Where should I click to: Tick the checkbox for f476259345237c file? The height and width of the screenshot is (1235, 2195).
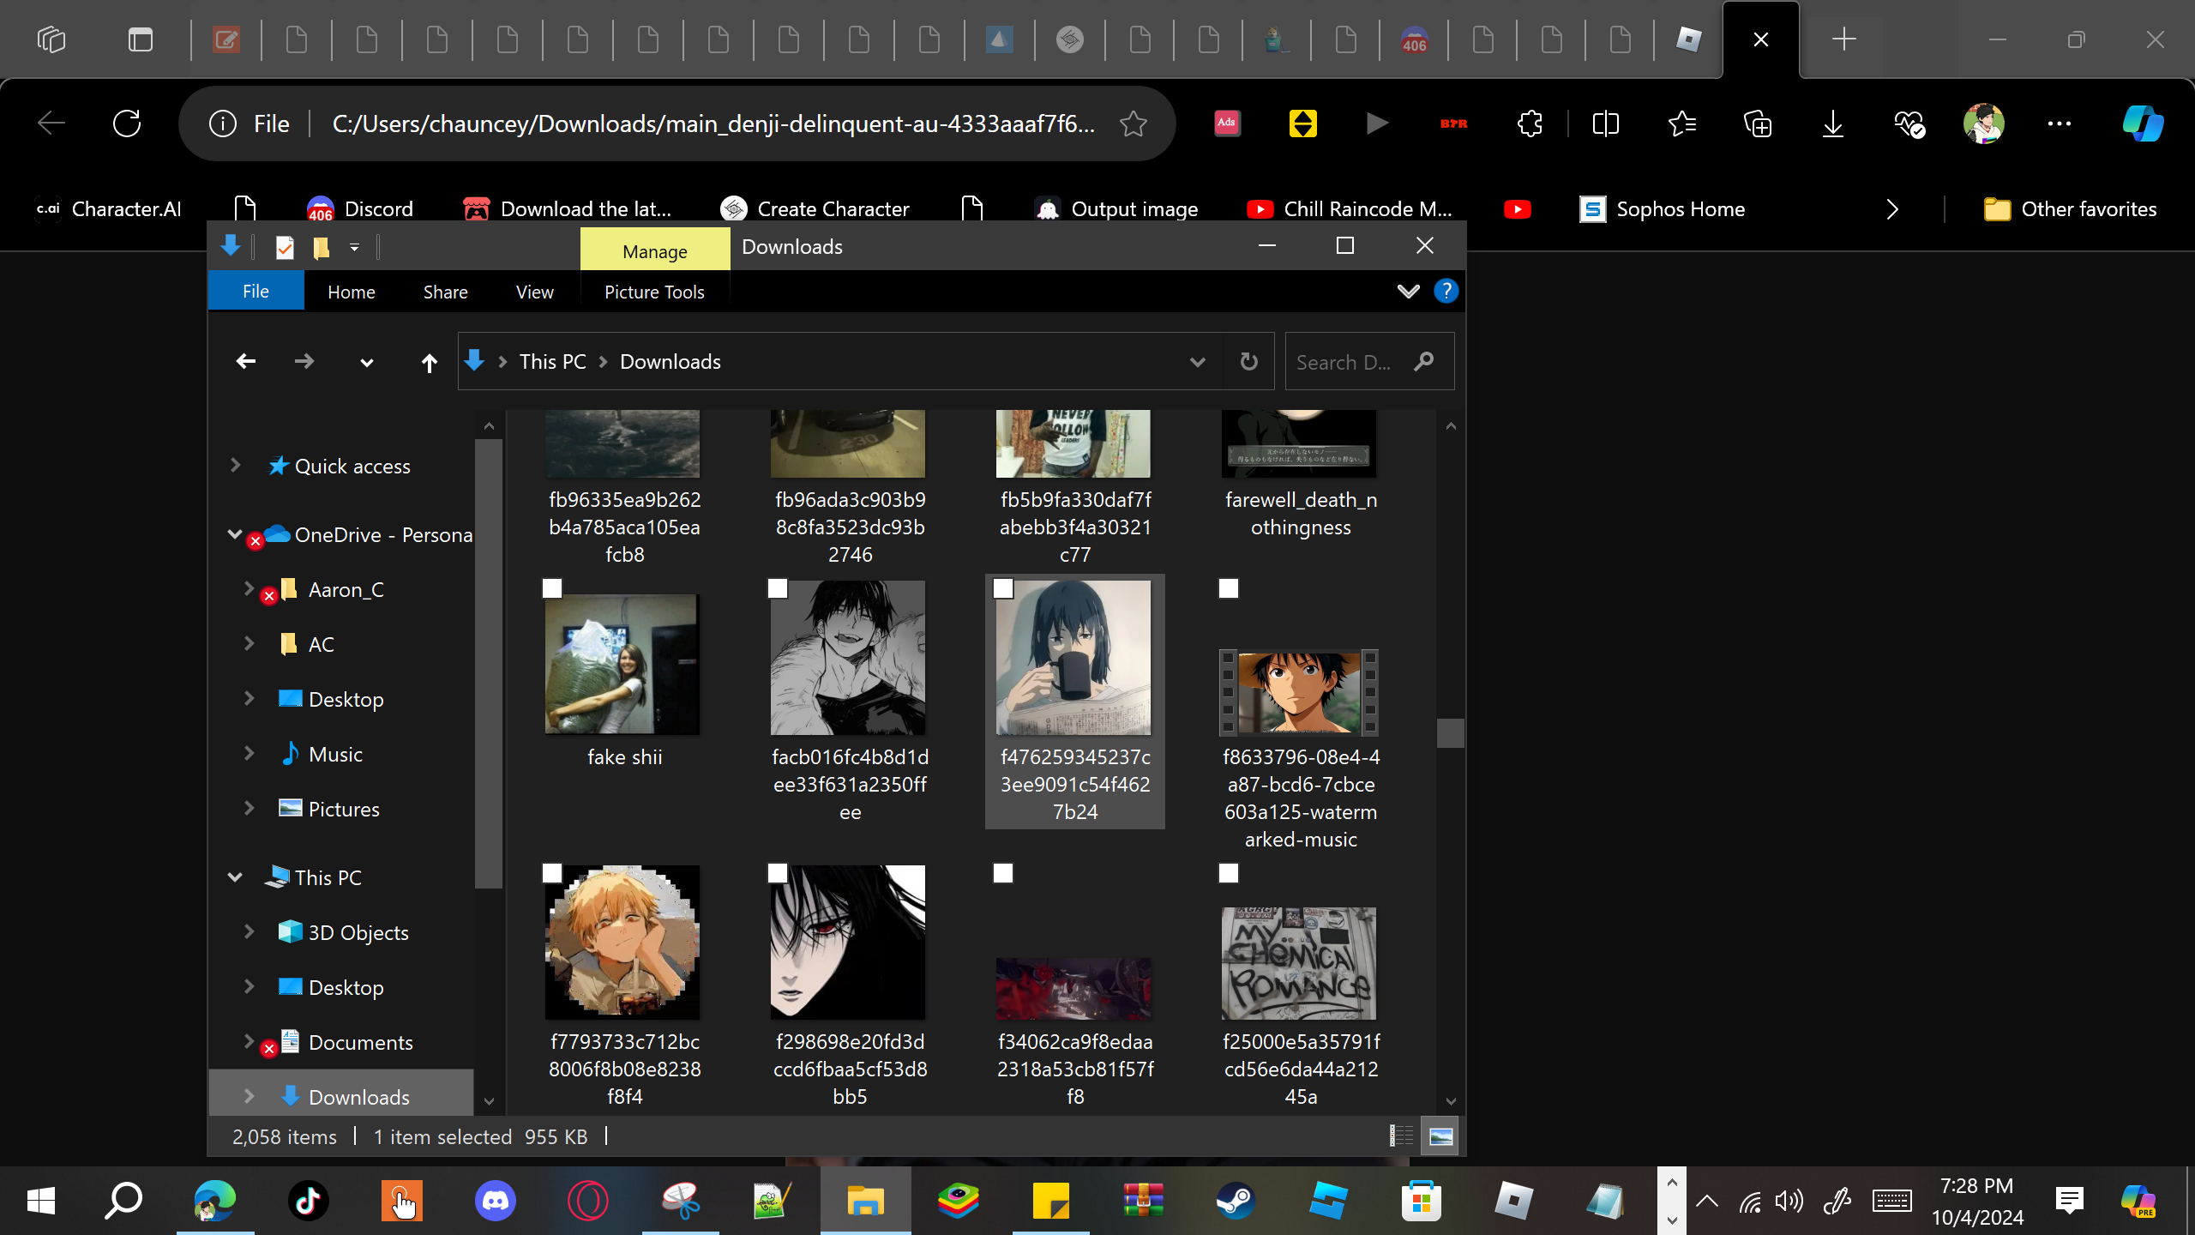pos(1003,588)
